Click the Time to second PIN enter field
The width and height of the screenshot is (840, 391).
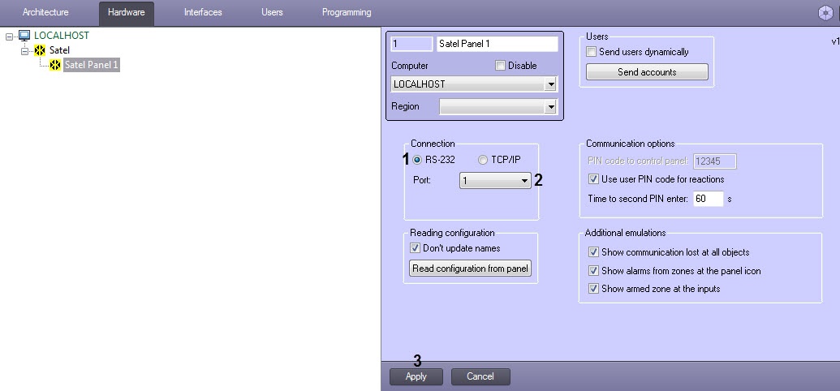(x=709, y=199)
